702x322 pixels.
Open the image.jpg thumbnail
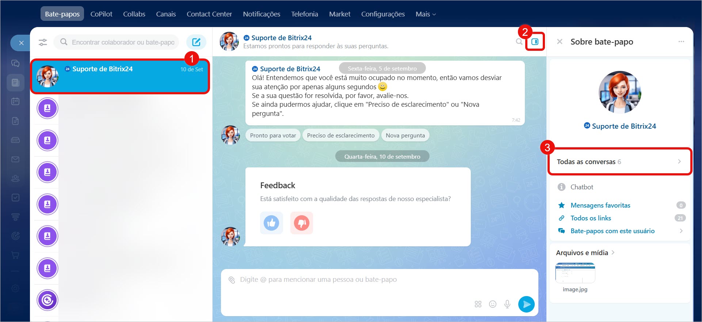pyautogui.click(x=575, y=273)
